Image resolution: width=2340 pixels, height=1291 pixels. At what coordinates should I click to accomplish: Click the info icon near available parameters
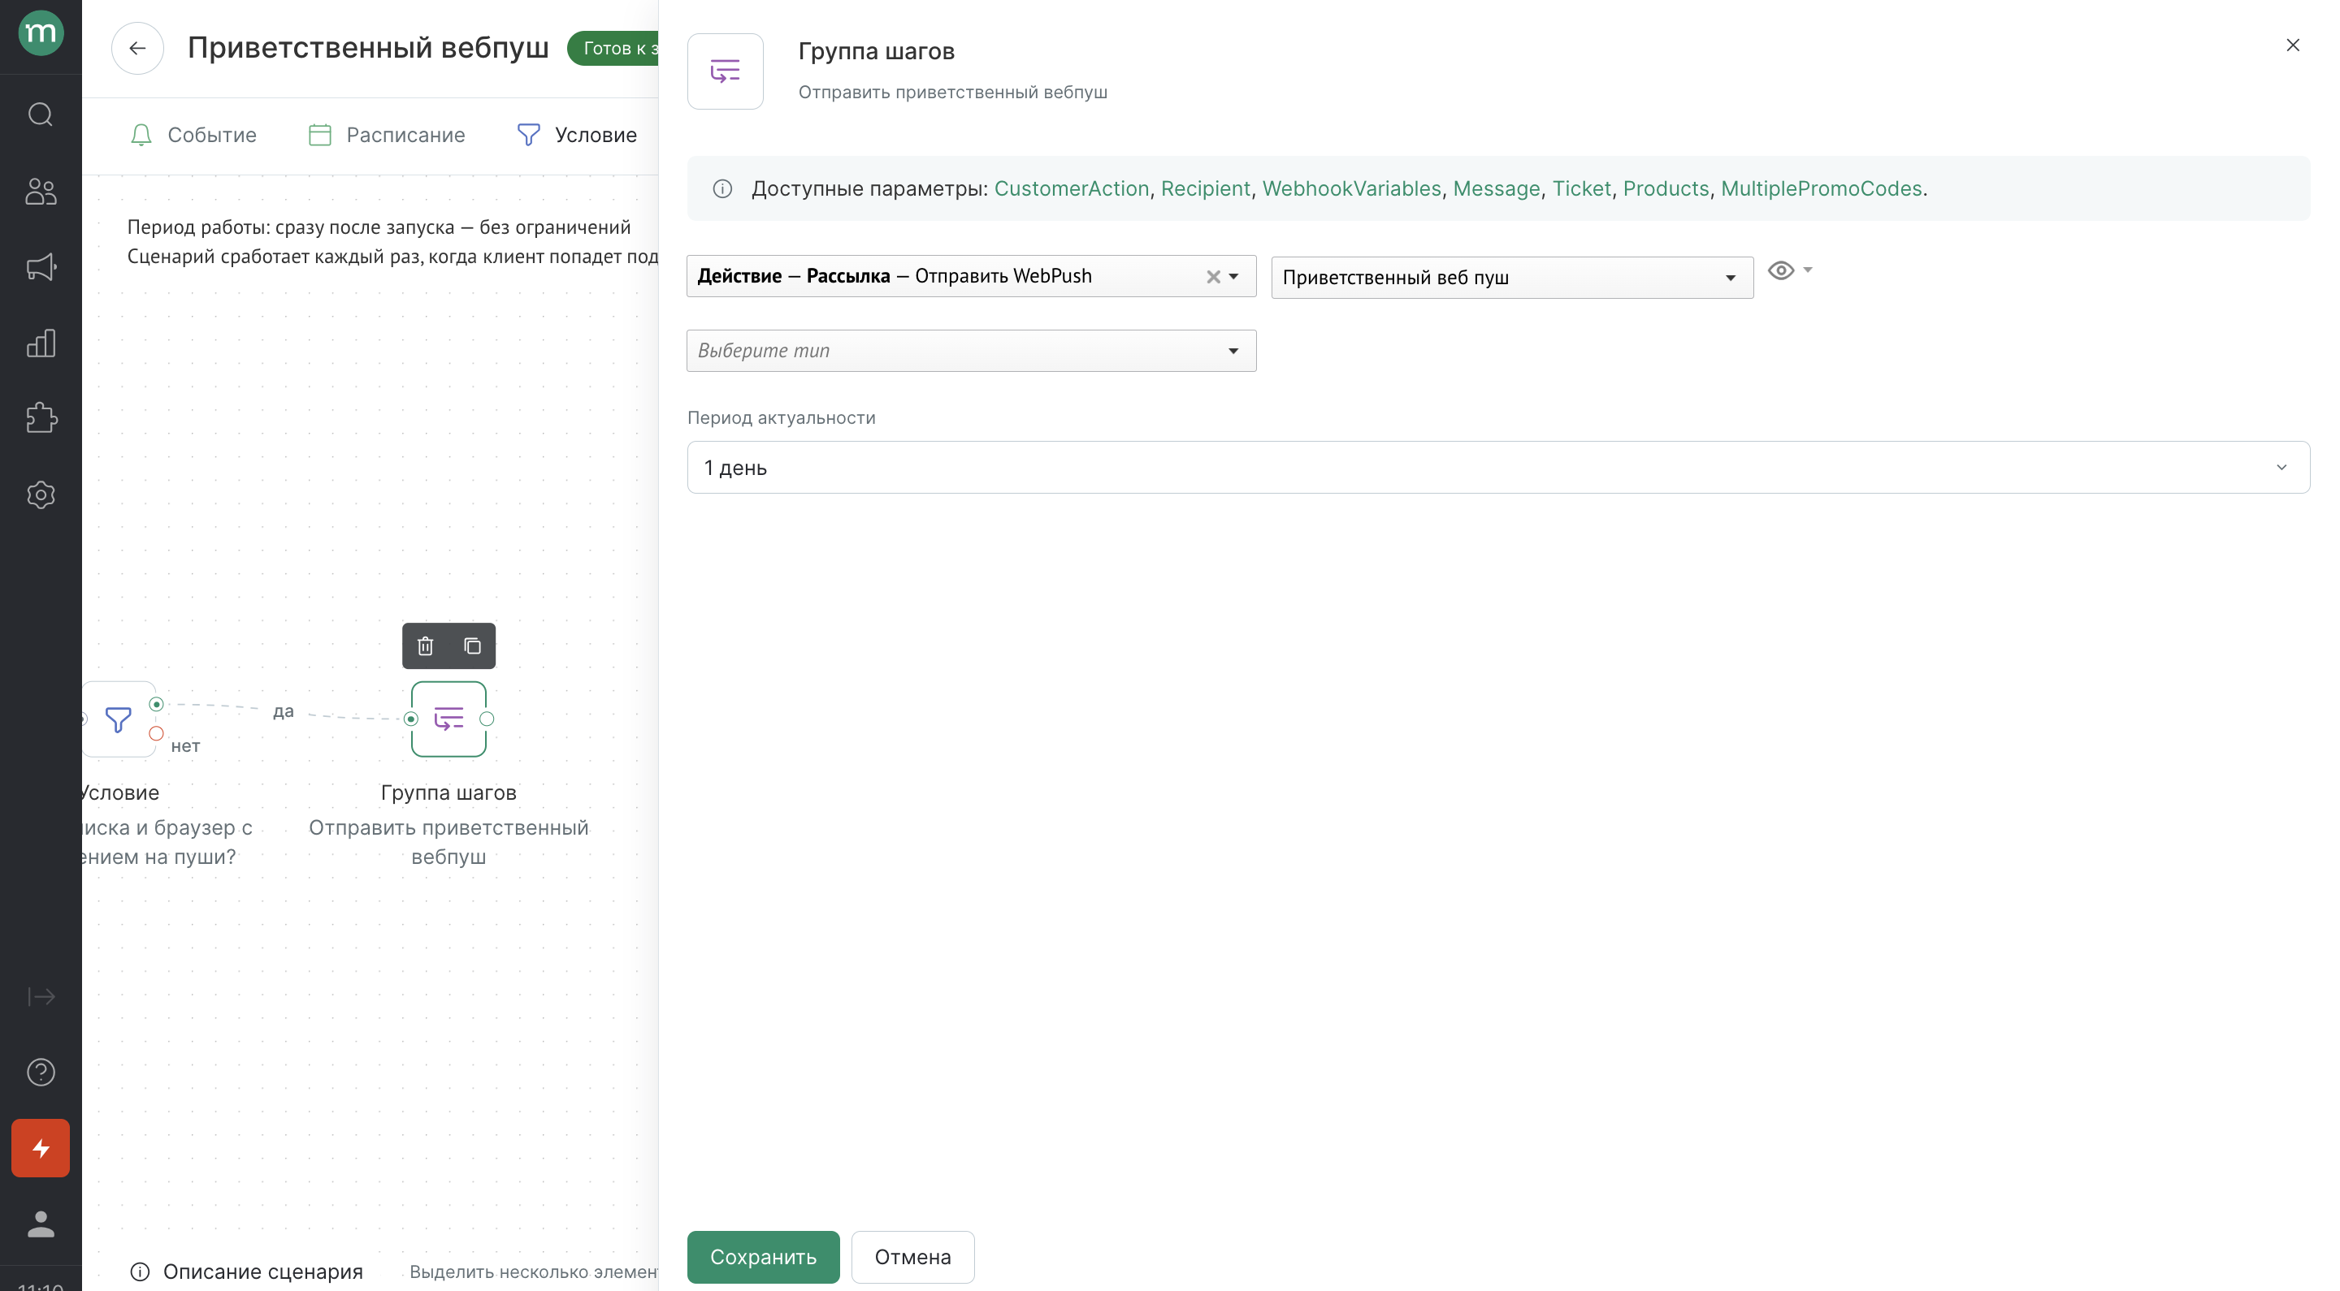722,189
